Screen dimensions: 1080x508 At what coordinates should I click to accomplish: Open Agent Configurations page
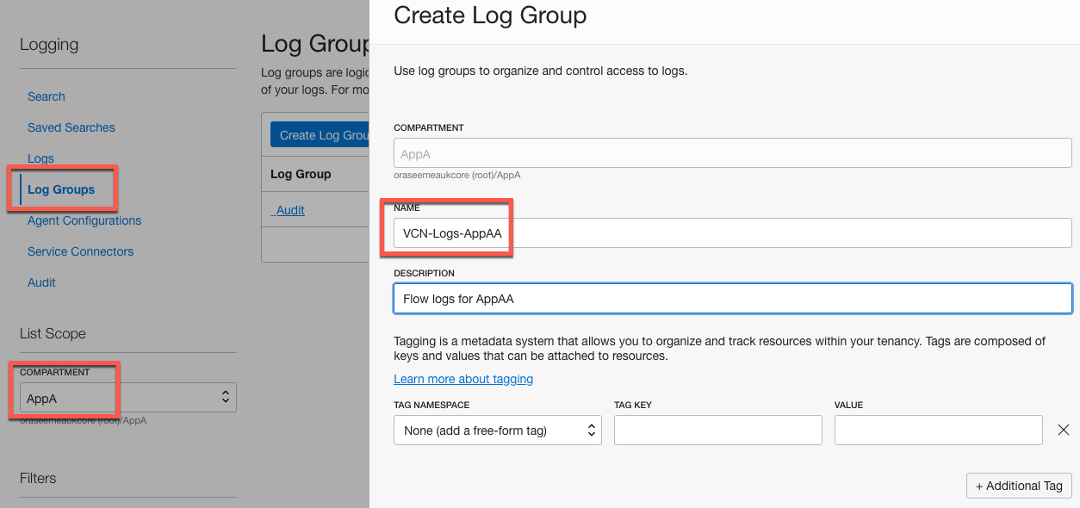(x=84, y=220)
